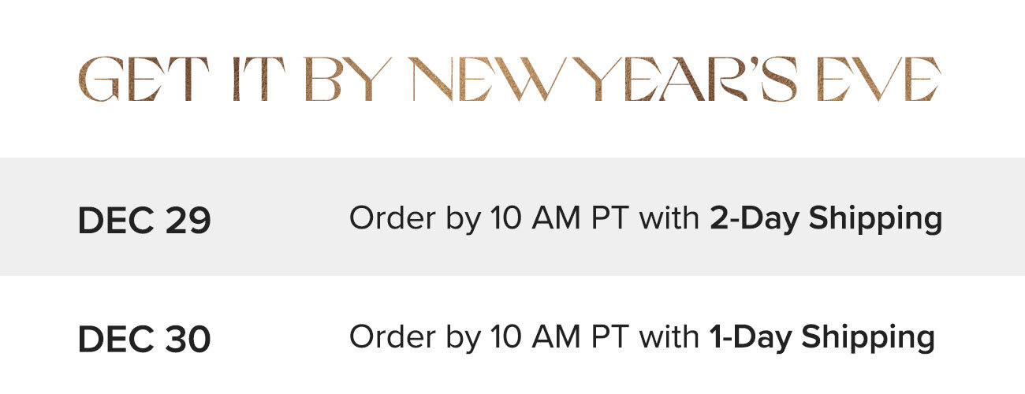
Task: Click "10 AM PT" in the 1-Day Shipping row
Action: [561, 336]
